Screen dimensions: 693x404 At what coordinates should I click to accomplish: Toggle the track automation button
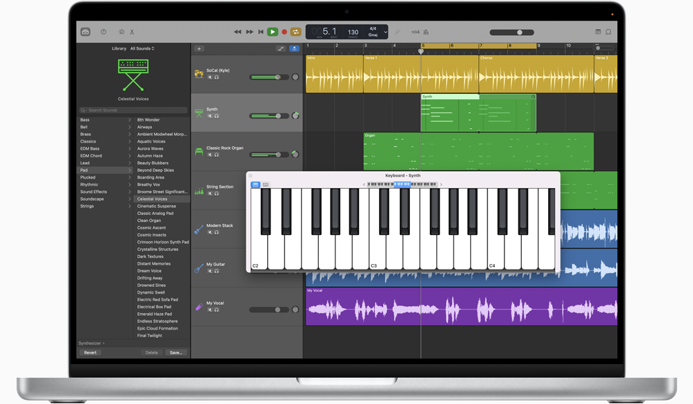click(281, 48)
